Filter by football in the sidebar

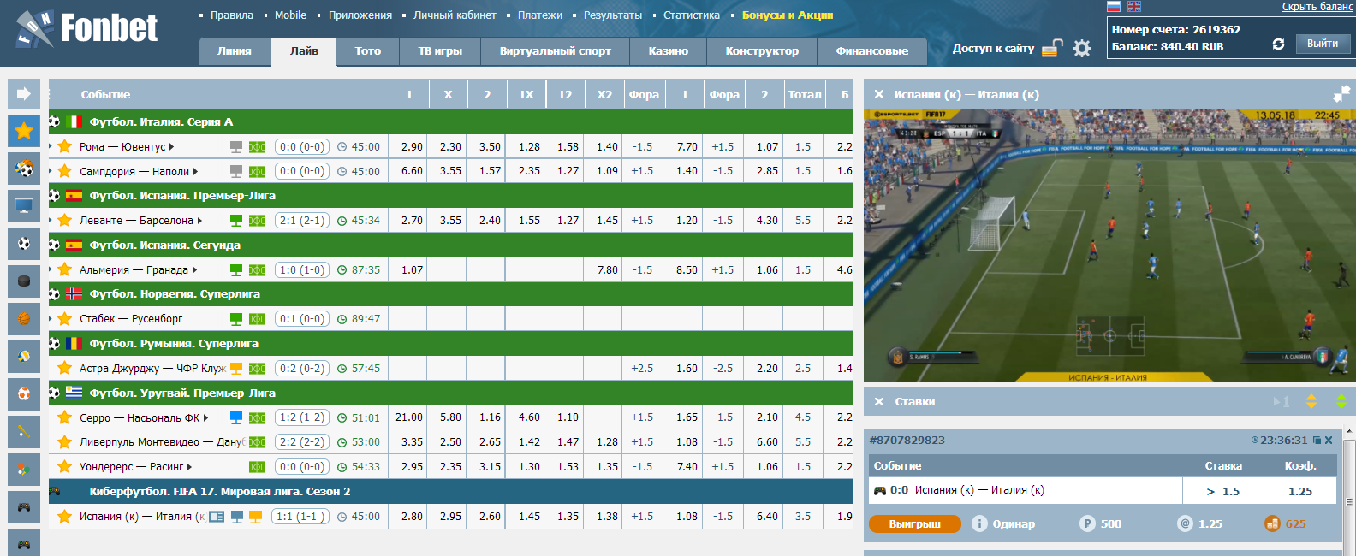pos(24,244)
